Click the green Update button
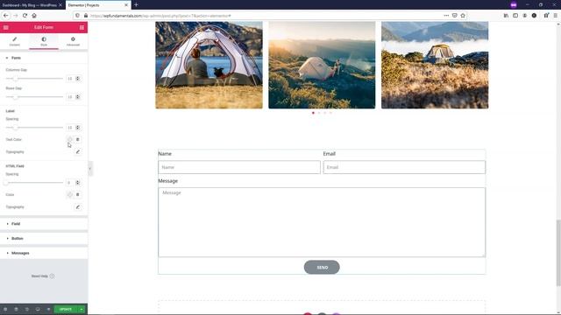The height and width of the screenshot is (315, 561). pyautogui.click(x=66, y=309)
